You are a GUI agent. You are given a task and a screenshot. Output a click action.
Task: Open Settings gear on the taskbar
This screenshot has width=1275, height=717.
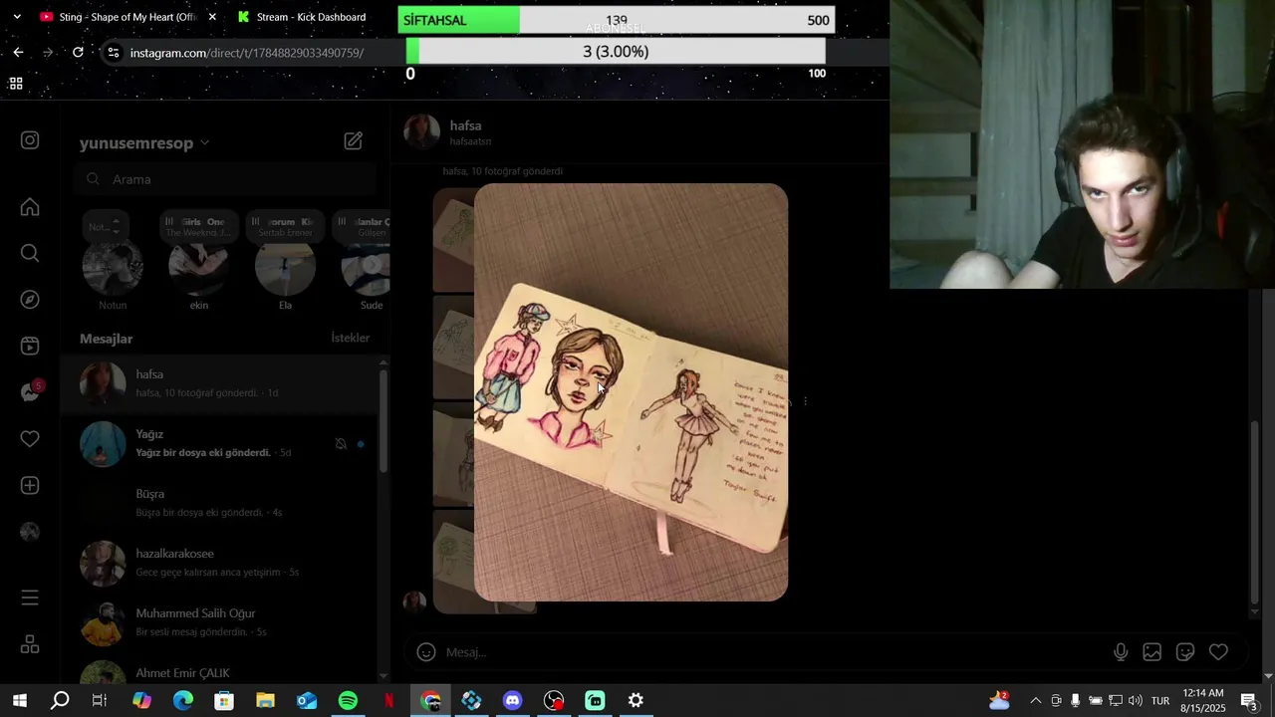(636, 701)
